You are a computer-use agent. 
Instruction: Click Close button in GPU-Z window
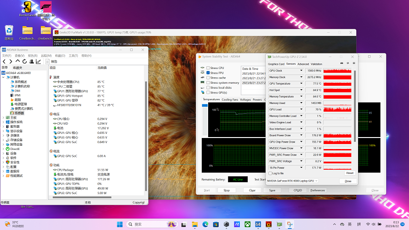coord(348,181)
